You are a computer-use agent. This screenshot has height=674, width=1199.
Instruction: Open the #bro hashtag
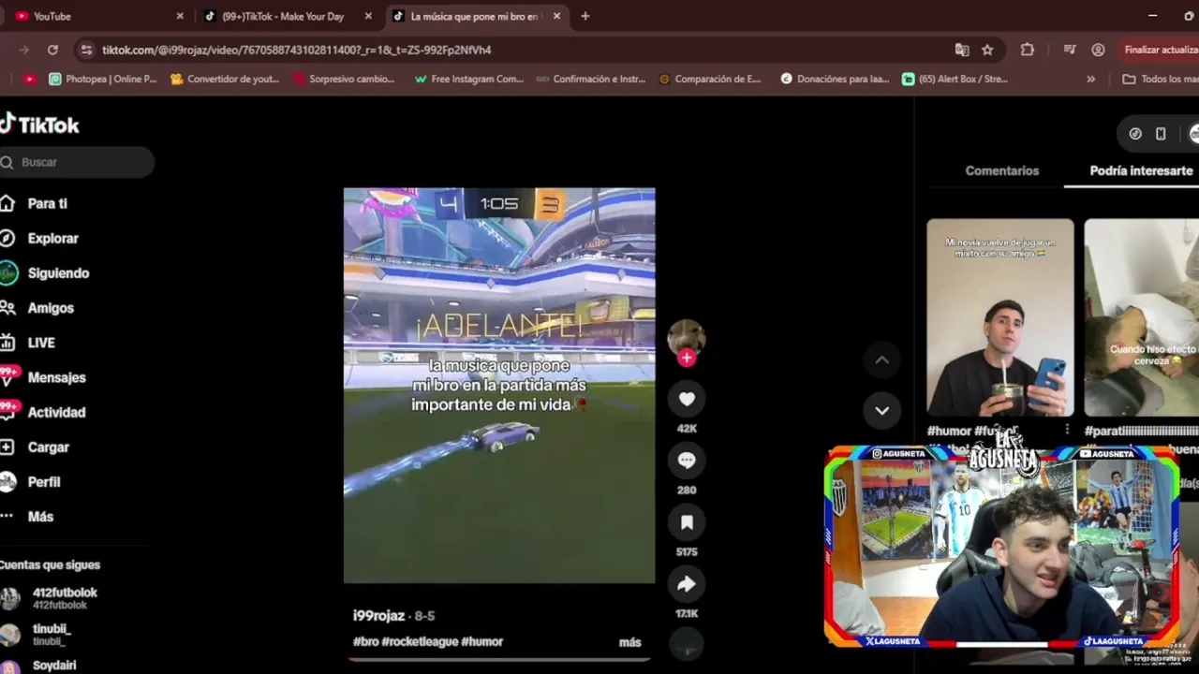click(x=365, y=641)
